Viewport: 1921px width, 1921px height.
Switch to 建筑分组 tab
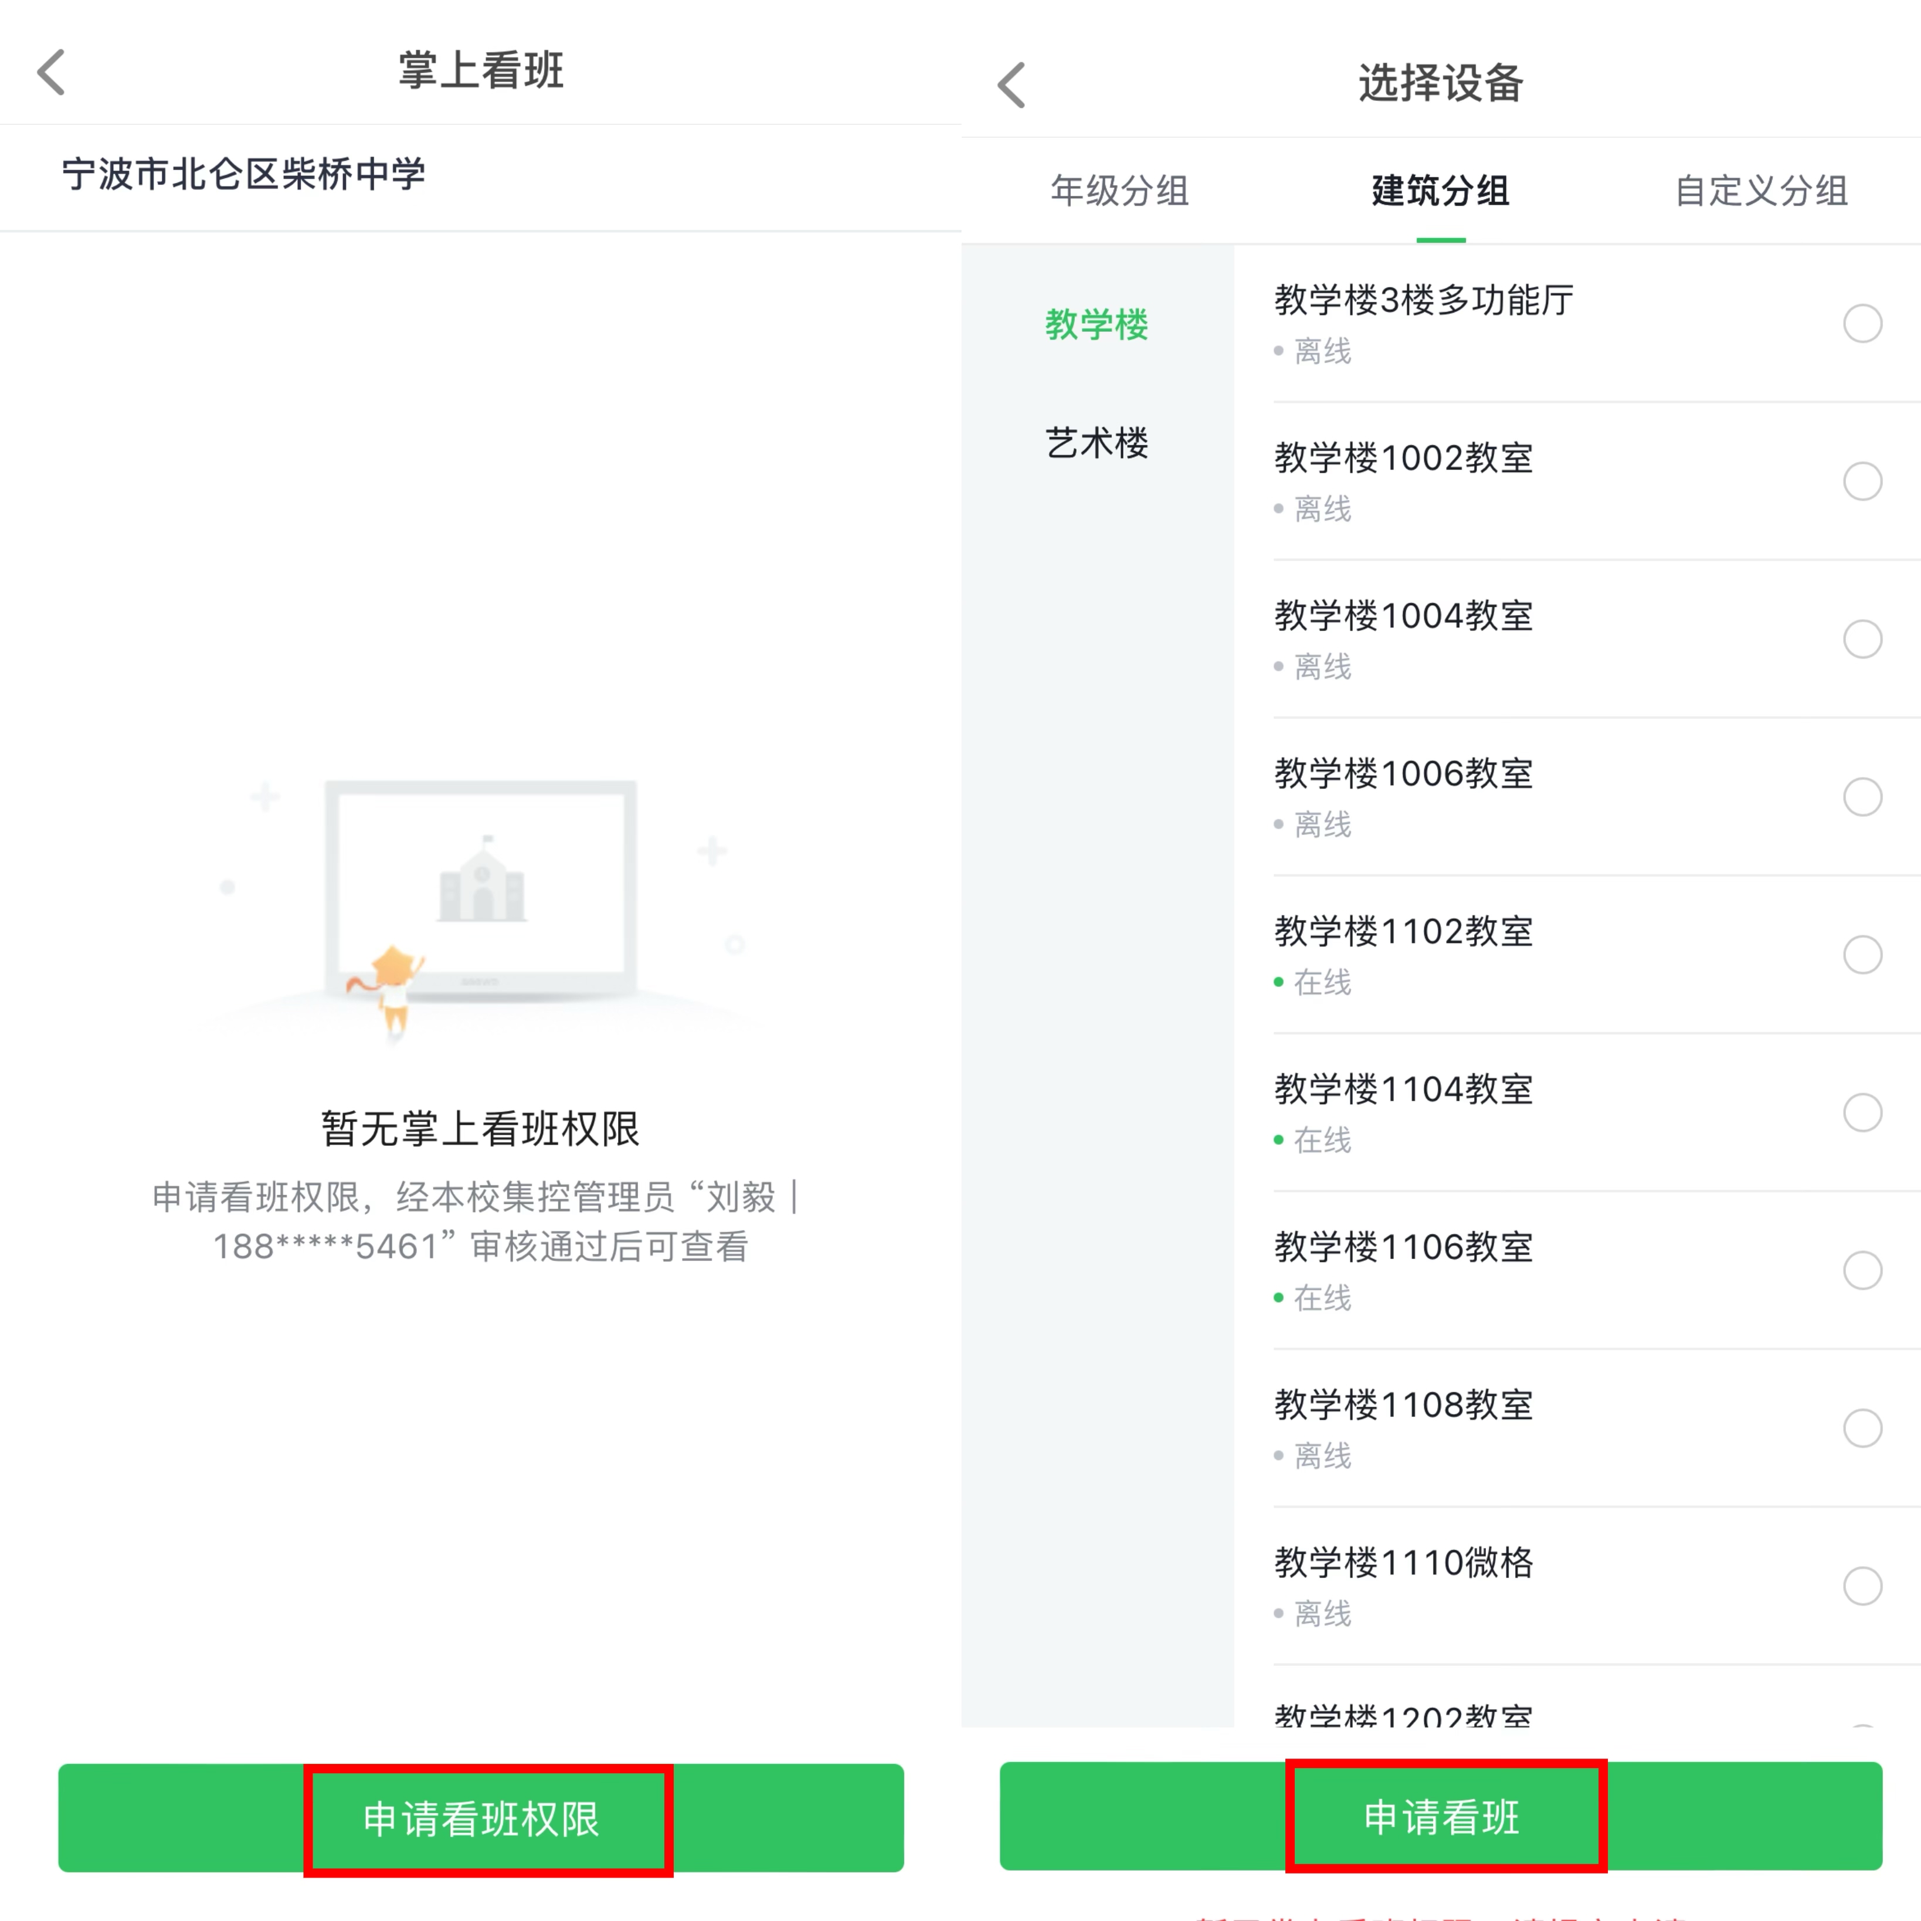click(1441, 191)
